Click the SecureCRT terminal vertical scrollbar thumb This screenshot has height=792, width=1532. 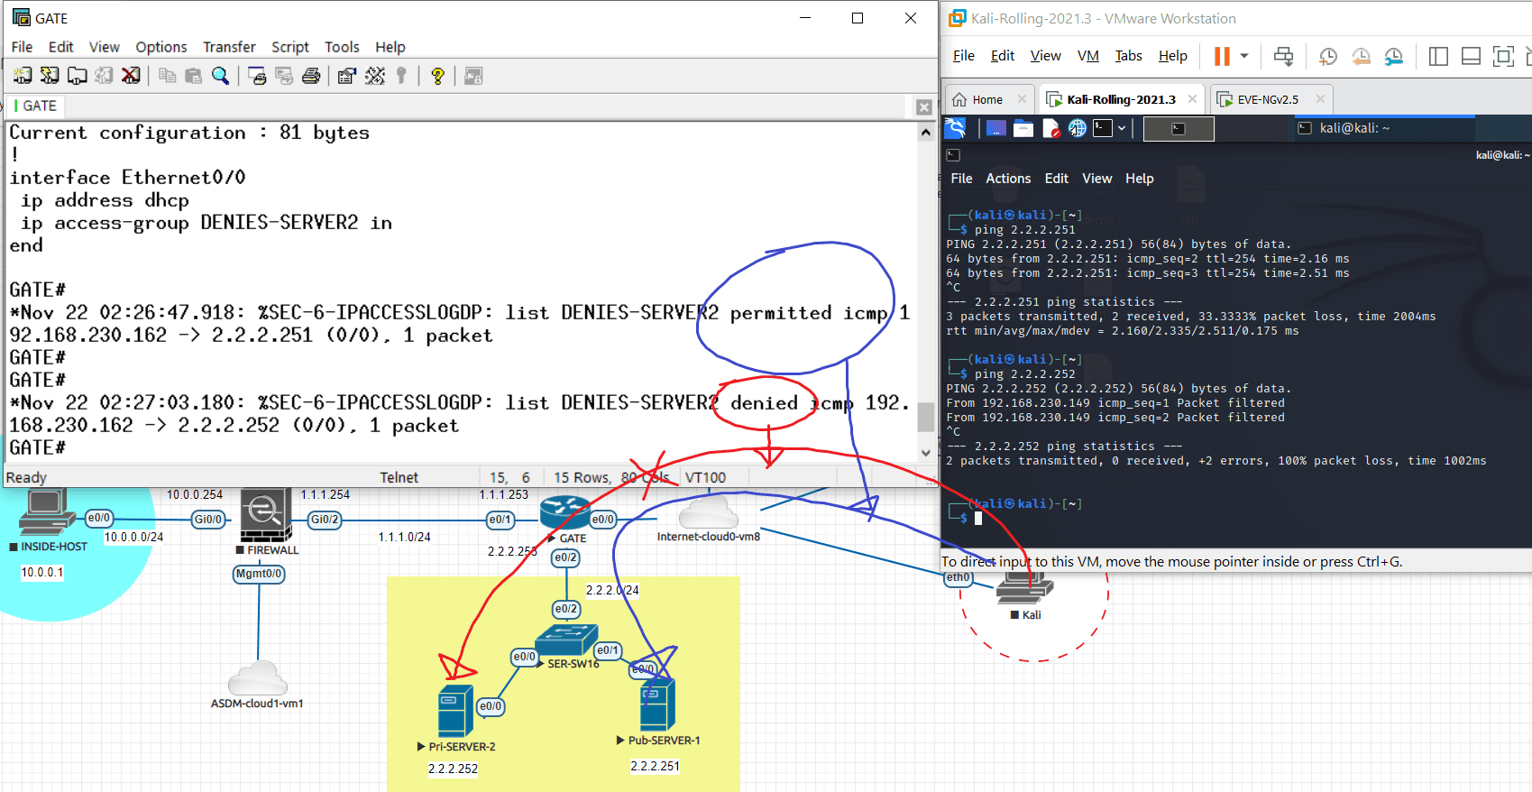(x=925, y=418)
